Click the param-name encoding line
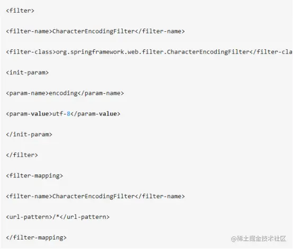This screenshot has width=293, height=249. (65, 93)
